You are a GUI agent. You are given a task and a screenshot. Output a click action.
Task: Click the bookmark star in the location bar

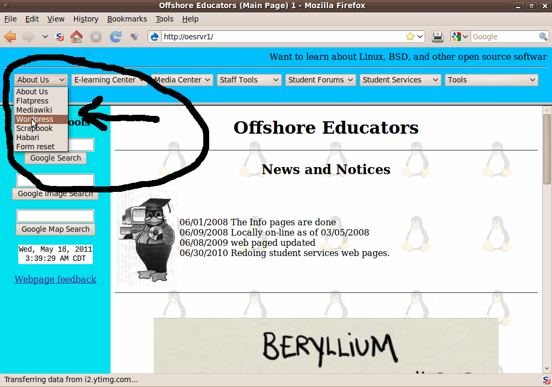pyautogui.click(x=409, y=36)
